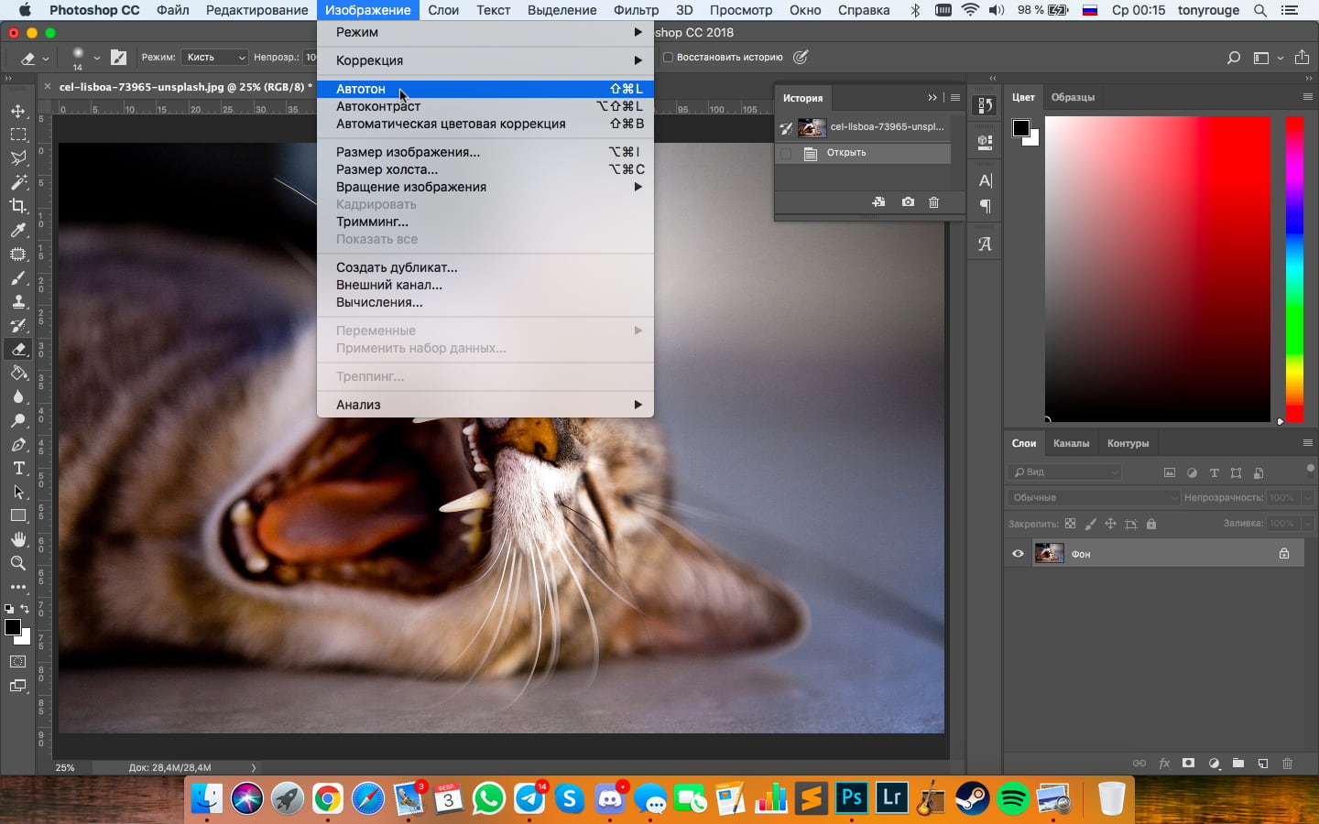Enable the Восстановить историю checkbox
Screen dimensions: 1319x824
(x=668, y=58)
